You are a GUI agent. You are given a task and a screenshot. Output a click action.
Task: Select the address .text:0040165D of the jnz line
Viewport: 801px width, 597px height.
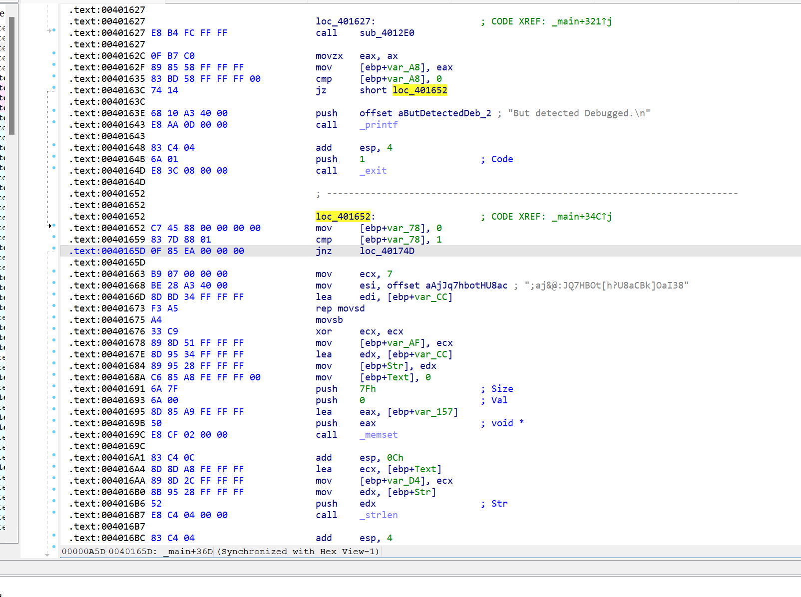pos(107,251)
